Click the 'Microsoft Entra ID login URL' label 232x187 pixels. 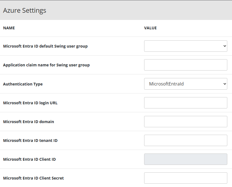tap(30, 103)
